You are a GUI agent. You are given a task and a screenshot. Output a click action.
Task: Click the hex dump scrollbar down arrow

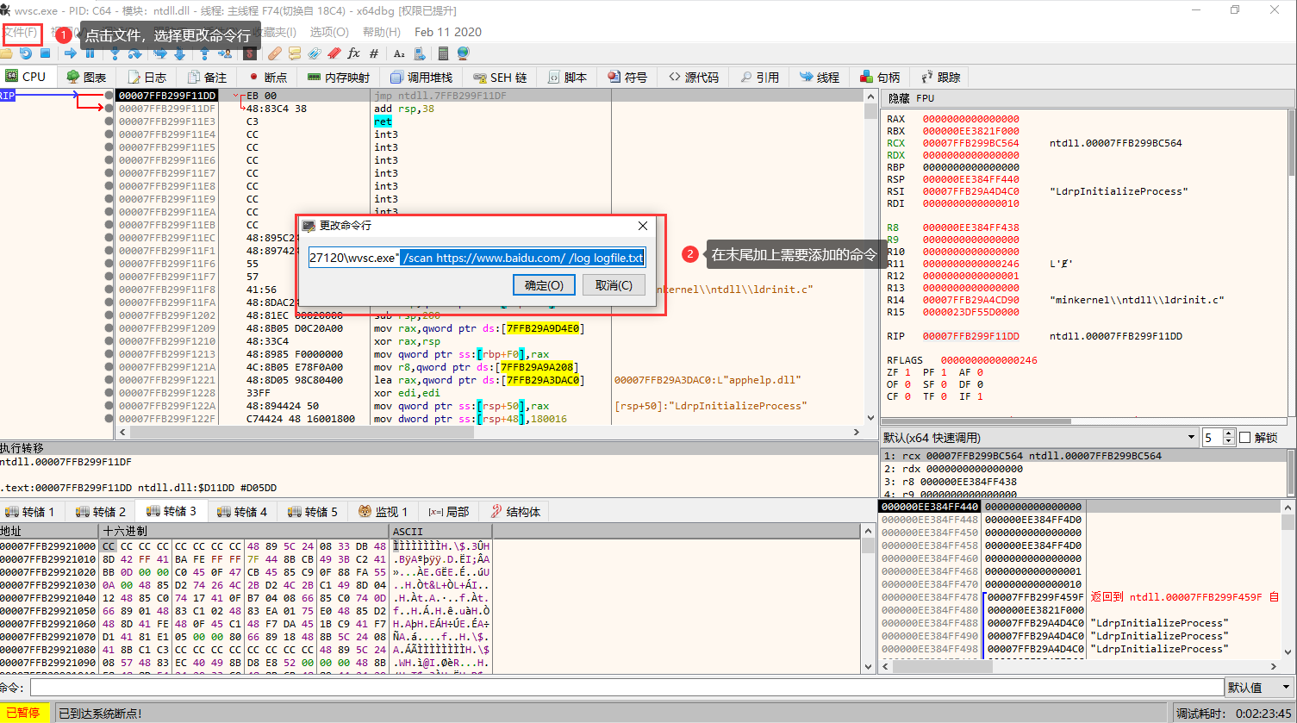click(869, 666)
